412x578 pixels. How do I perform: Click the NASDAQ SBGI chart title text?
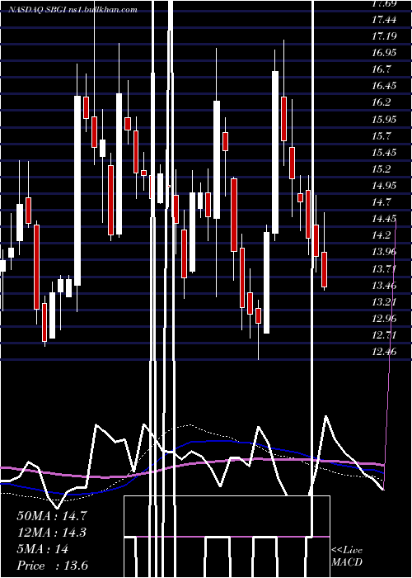(73, 10)
